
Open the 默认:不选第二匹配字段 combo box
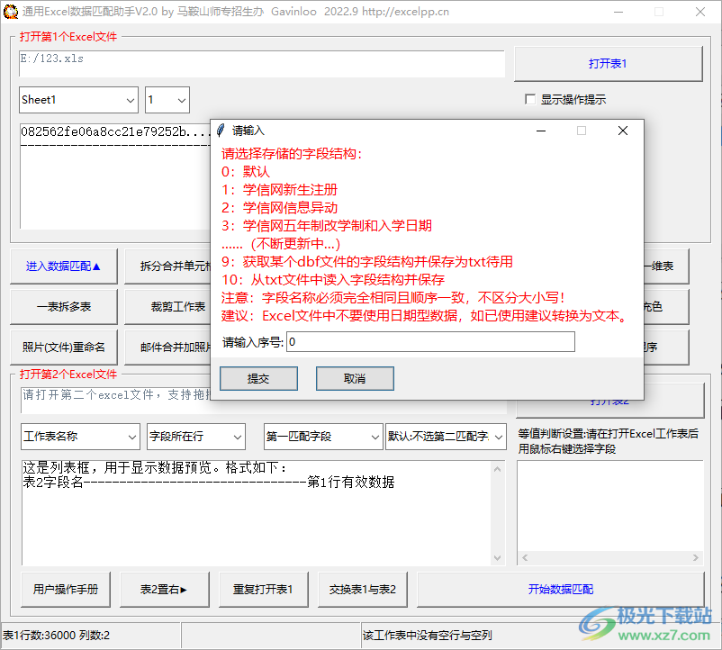(x=446, y=437)
